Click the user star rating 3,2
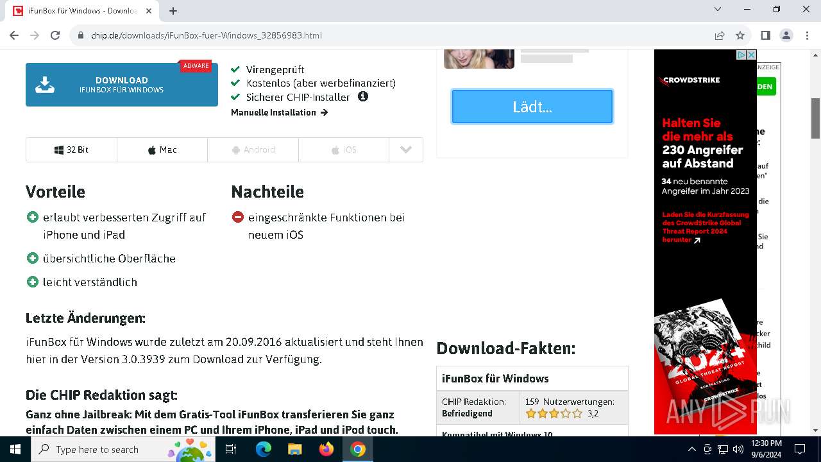The height and width of the screenshot is (462, 821). (x=562, y=414)
